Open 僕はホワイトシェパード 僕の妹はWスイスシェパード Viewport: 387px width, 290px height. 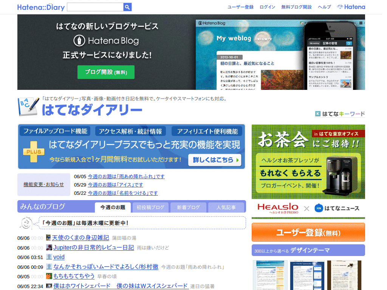[x=121, y=286]
